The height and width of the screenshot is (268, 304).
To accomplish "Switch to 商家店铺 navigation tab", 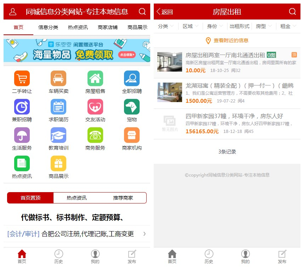I will (108, 27).
